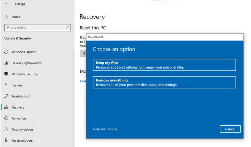251x147 pixels.
Task: Click the Settings window title text
Action: pyautogui.click(x=20, y=4)
